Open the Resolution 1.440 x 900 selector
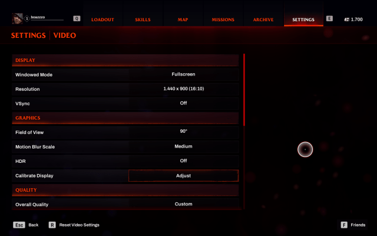 tap(183, 89)
